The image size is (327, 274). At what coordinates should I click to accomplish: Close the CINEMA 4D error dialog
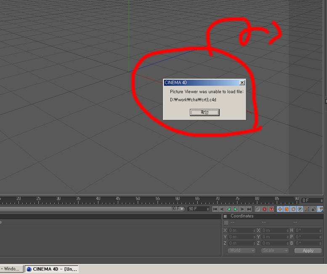242,82
